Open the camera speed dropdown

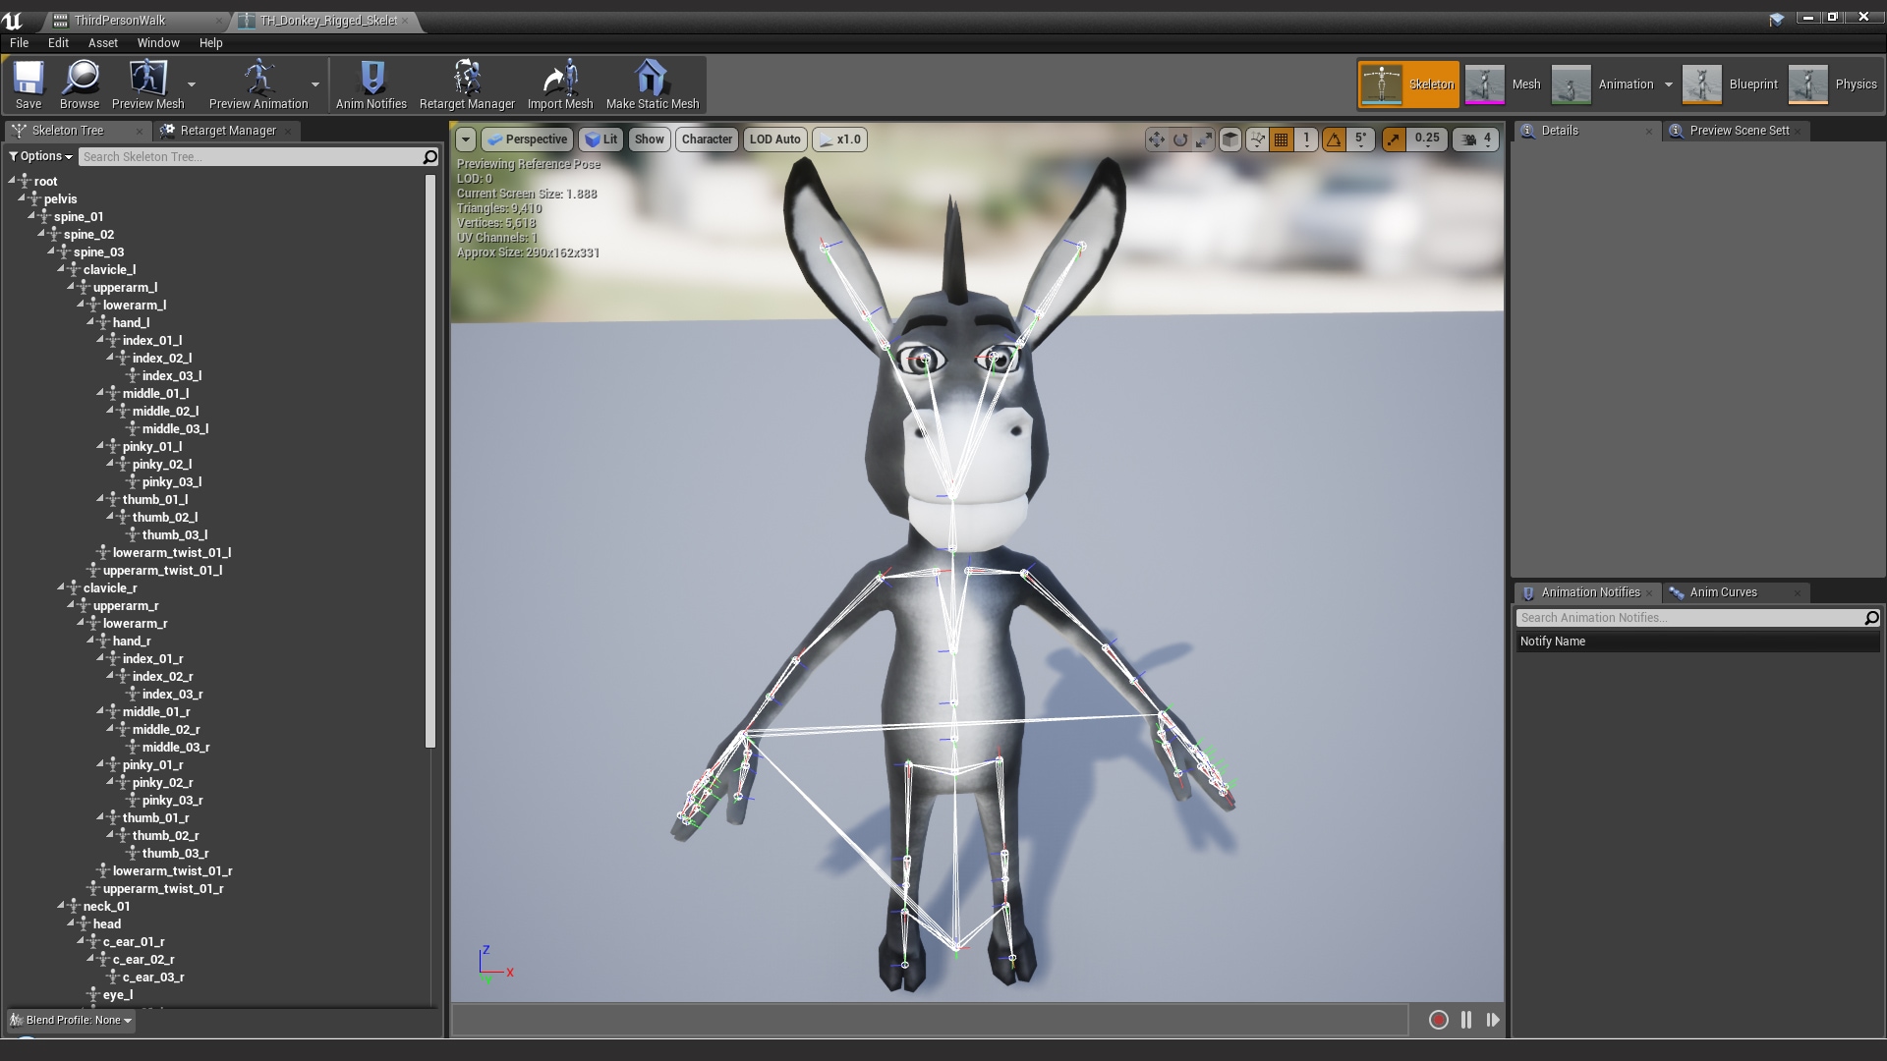tap(1476, 140)
